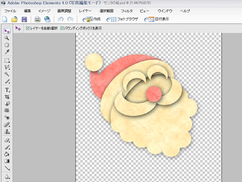This screenshot has height=182, width=242.
Task: Open the レイヤー menu
Action: pyautogui.click(x=85, y=11)
